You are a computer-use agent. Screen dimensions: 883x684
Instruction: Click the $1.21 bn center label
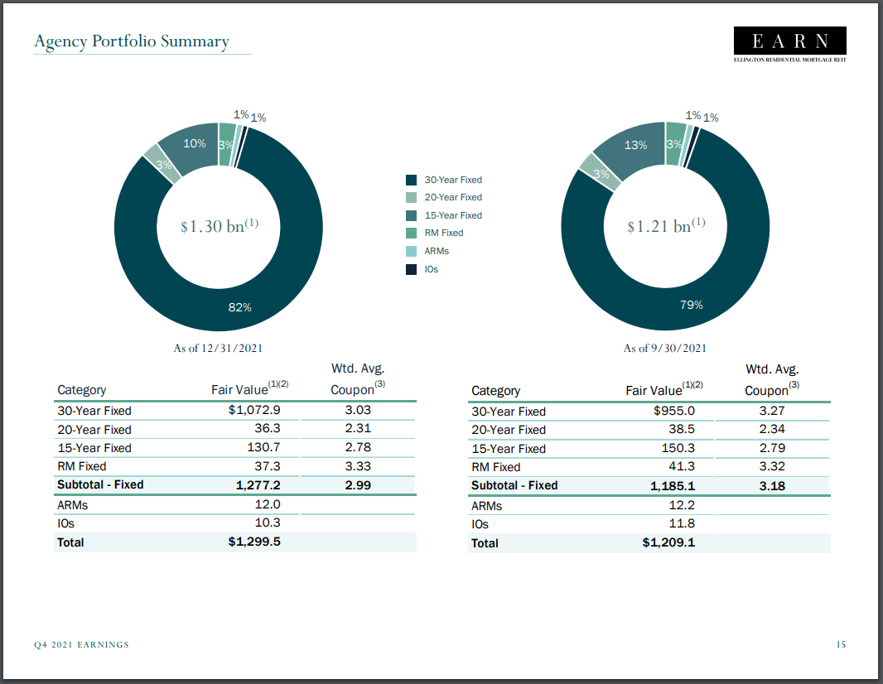[665, 226]
